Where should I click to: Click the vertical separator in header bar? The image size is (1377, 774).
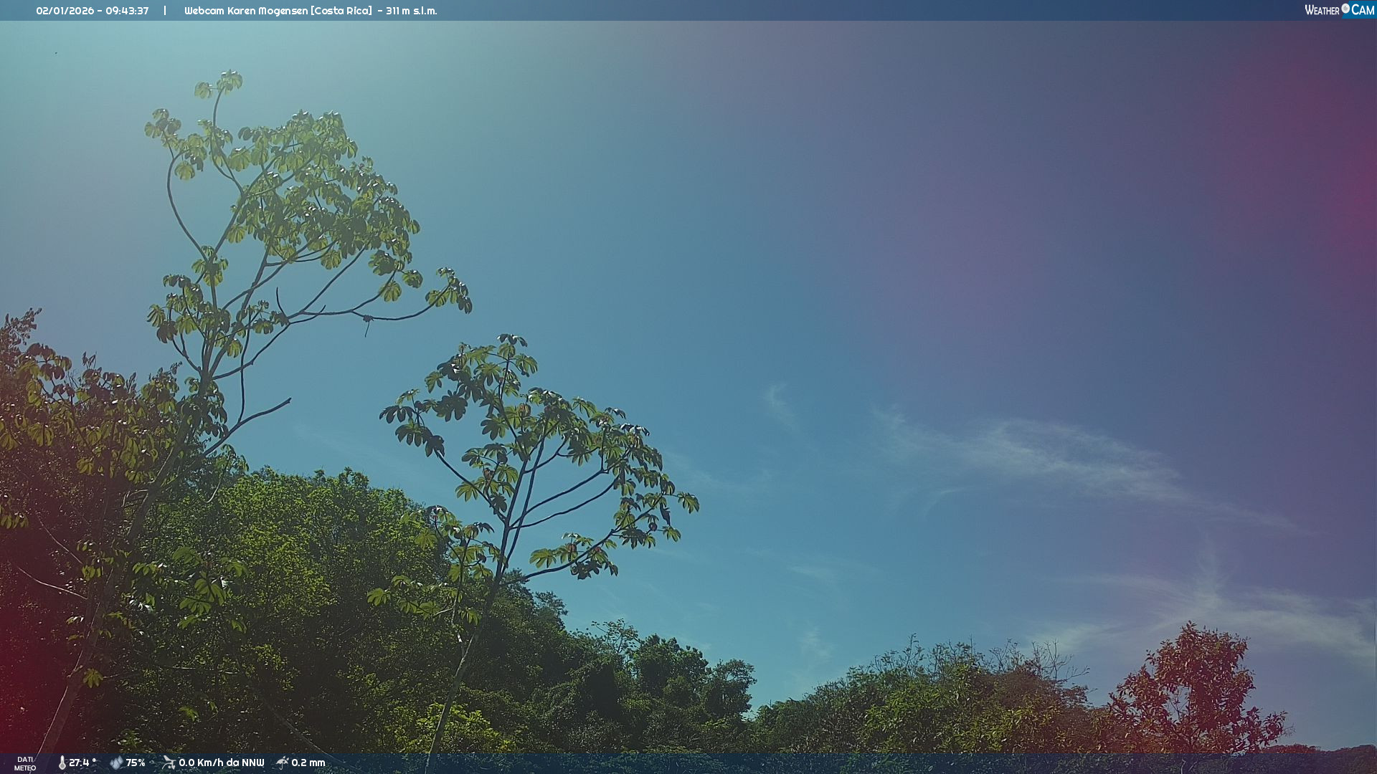coord(165,11)
